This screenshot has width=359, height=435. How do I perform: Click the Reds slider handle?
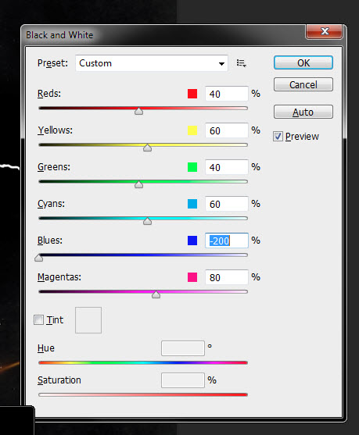pyautogui.click(x=139, y=111)
